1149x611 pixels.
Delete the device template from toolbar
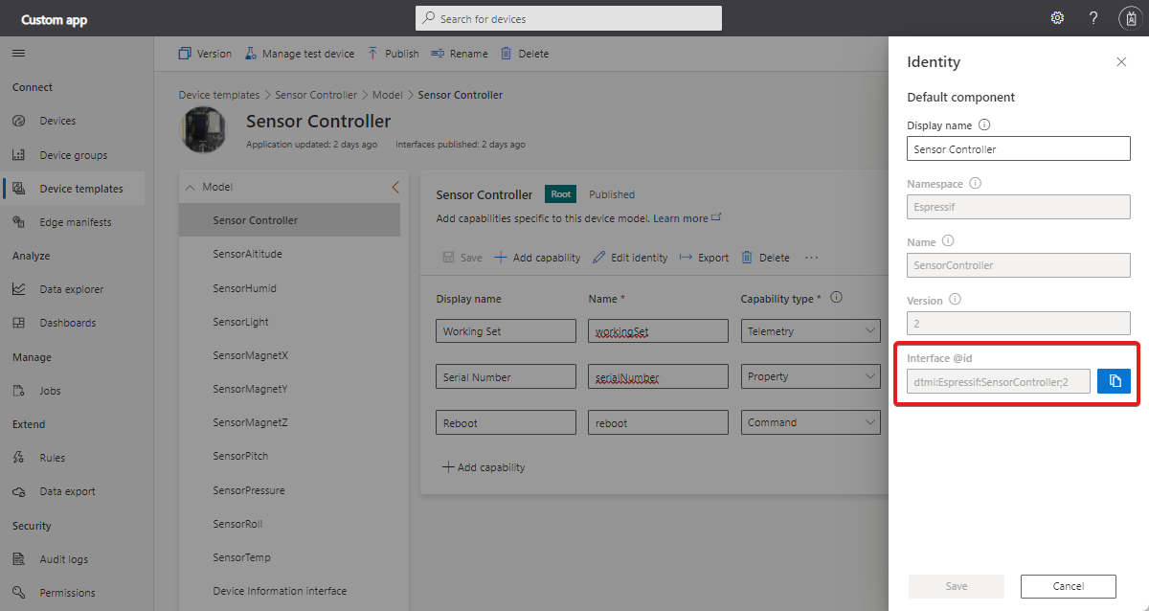coord(525,54)
